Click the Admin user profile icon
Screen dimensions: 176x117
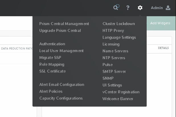point(168,8)
